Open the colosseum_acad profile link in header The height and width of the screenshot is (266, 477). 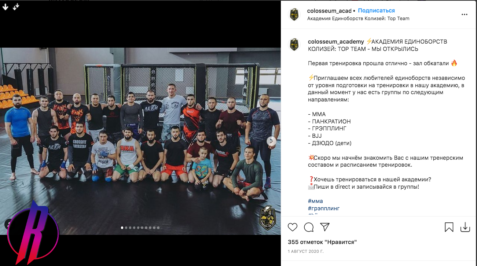point(329,11)
